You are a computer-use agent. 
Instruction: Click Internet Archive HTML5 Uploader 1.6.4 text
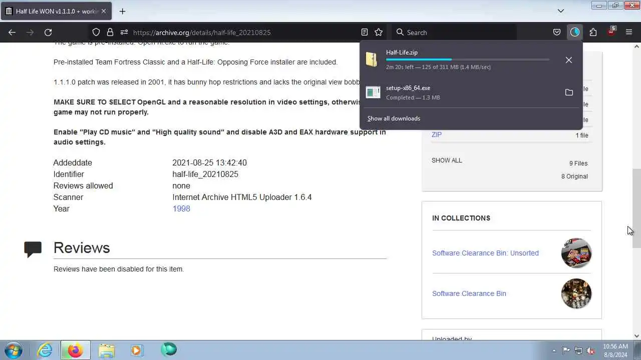coord(242,197)
